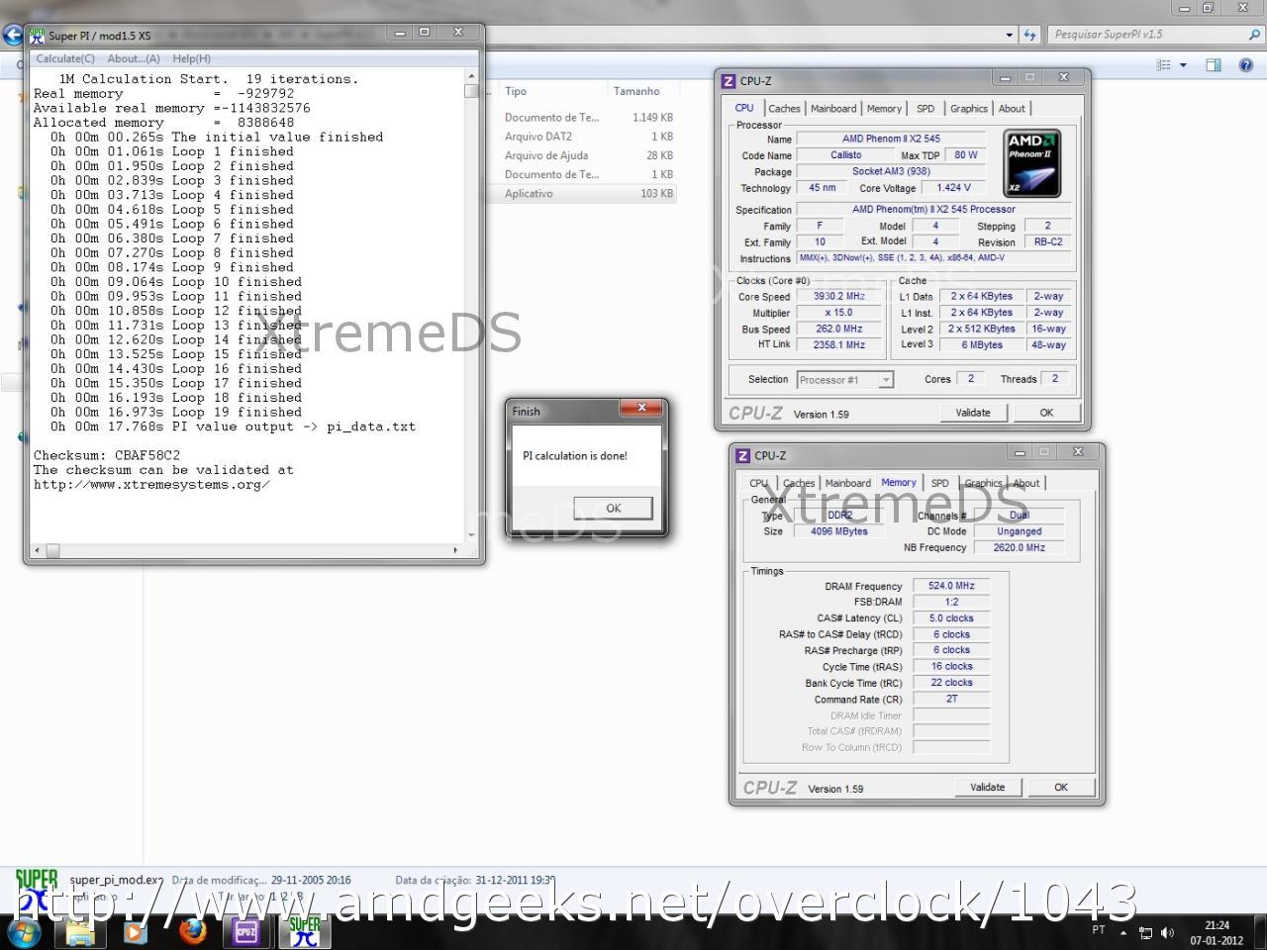Click Validate in the upper CPU-Z window

[x=973, y=413]
